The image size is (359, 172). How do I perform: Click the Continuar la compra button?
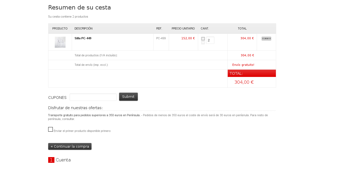pyautogui.click(x=70, y=147)
